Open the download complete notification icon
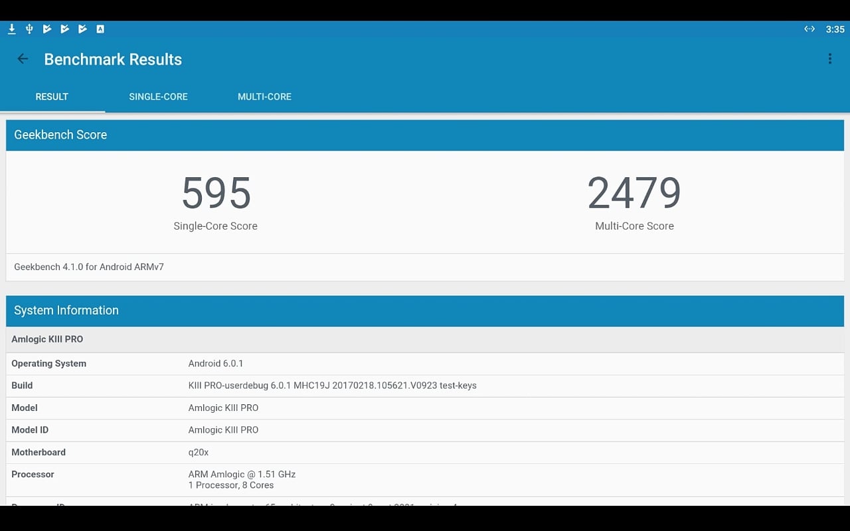The height and width of the screenshot is (531, 850). [11, 29]
